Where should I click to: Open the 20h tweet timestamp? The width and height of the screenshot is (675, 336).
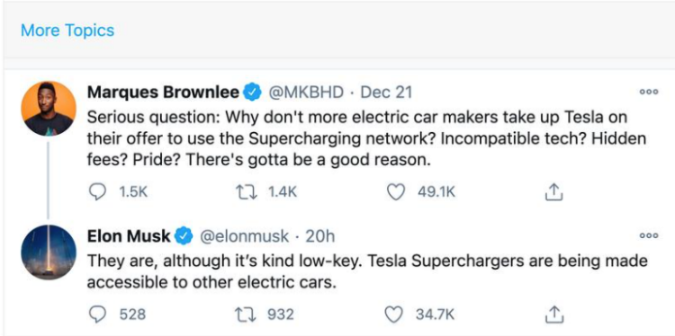319,236
